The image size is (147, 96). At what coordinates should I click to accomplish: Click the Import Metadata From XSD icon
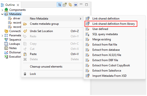[87, 76]
